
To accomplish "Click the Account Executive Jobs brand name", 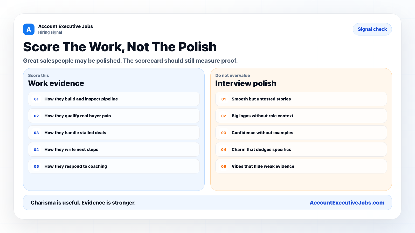I will [66, 26].
